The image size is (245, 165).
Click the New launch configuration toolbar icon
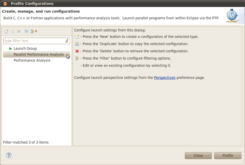[6, 31]
